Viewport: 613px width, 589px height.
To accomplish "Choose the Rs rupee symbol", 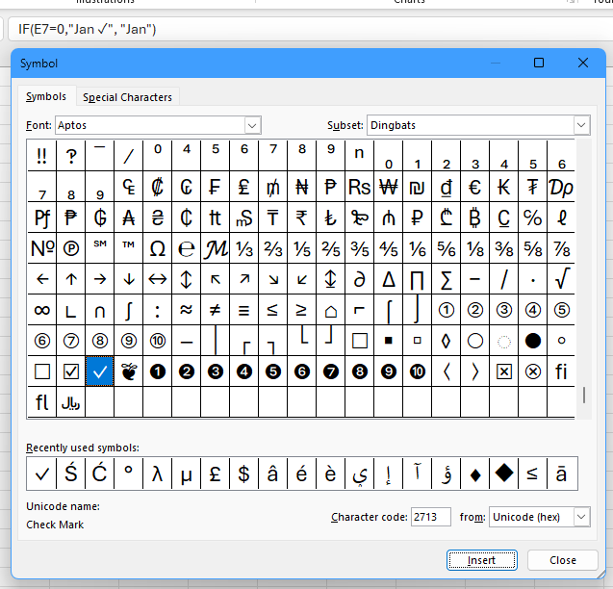I will pyautogui.click(x=359, y=187).
